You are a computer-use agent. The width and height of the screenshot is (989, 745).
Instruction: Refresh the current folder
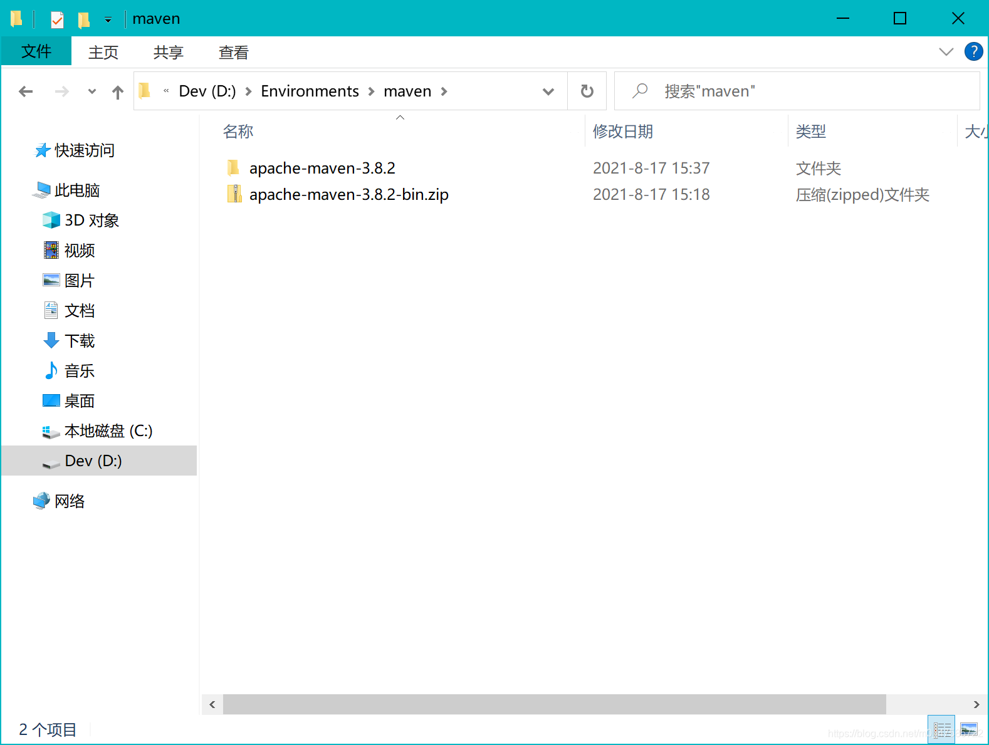(x=587, y=91)
